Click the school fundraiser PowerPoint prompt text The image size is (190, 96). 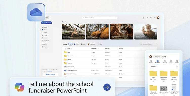[61, 87]
